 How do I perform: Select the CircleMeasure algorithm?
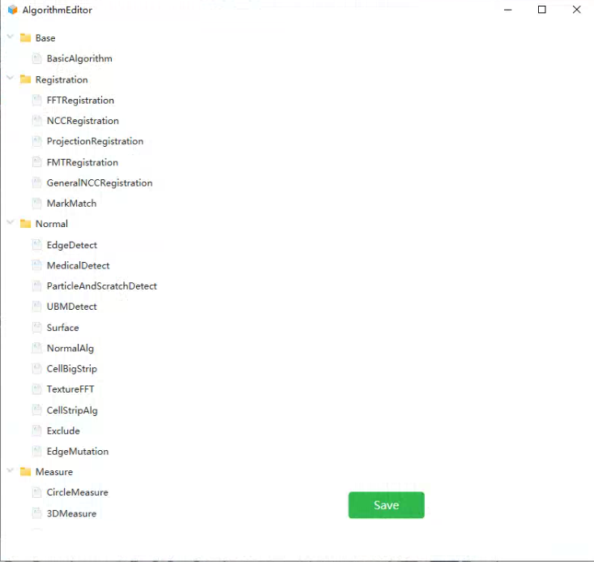point(77,492)
